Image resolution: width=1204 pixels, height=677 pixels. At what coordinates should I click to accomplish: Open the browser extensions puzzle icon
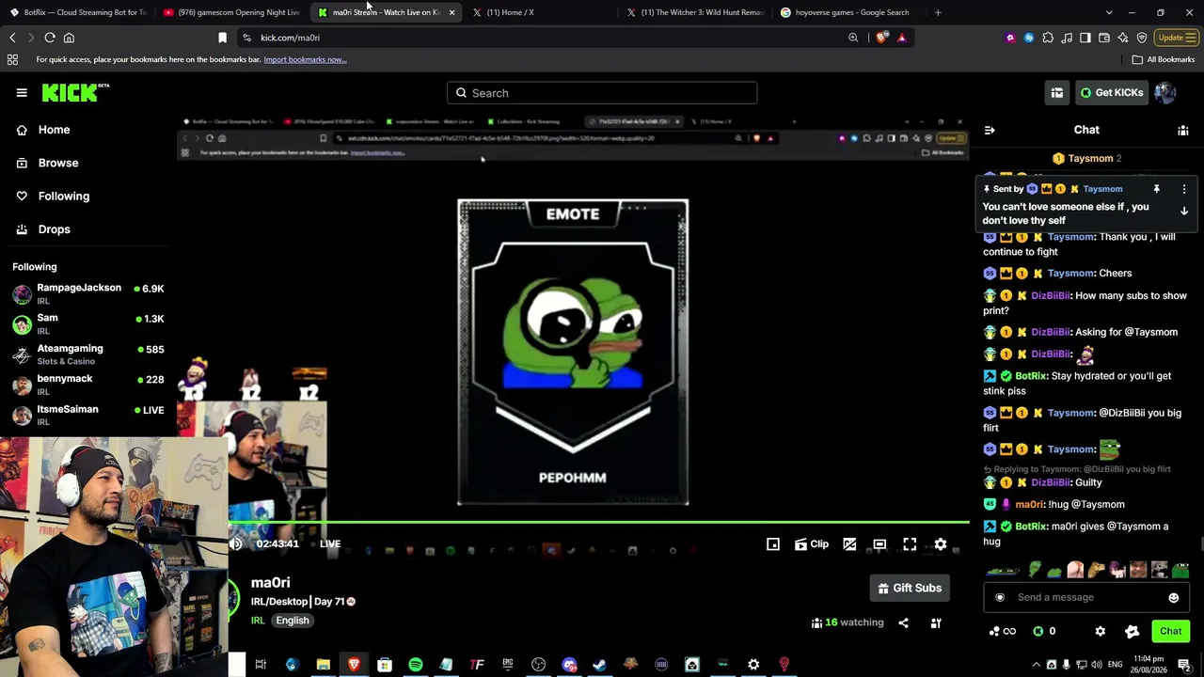click(1048, 38)
